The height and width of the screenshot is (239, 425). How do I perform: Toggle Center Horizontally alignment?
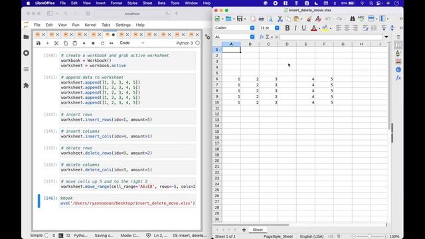coord(347,28)
